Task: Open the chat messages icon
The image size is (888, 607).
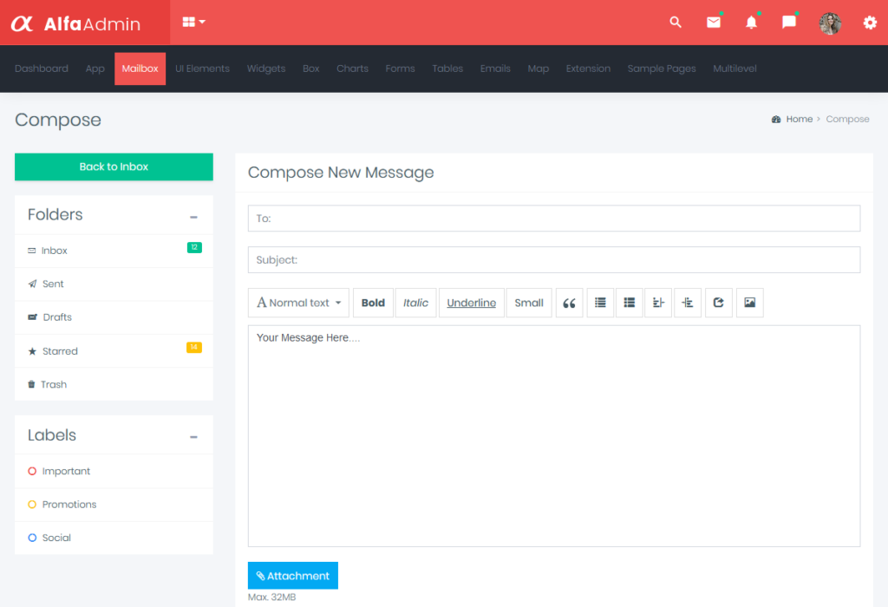Action: pos(788,23)
